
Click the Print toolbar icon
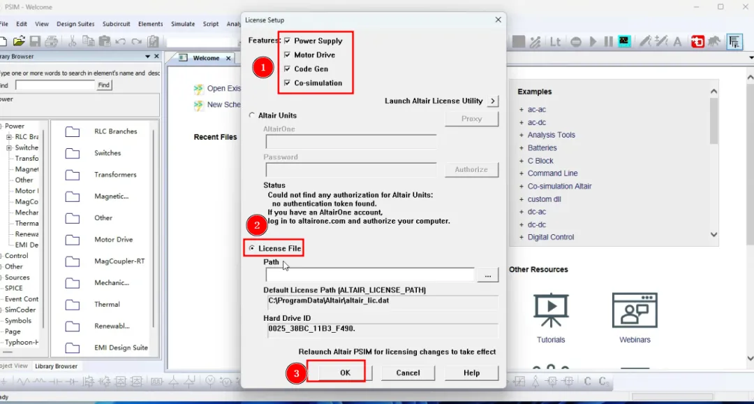click(x=52, y=41)
